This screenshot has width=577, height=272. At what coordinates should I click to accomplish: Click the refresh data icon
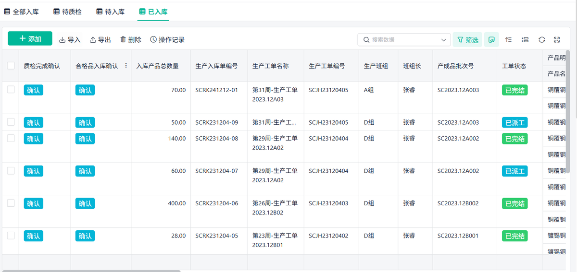point(541,40)
